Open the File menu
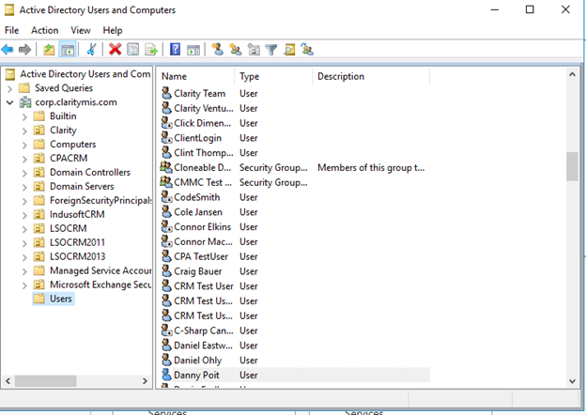This screenshot has width=586, height=415. pos(11,30)
